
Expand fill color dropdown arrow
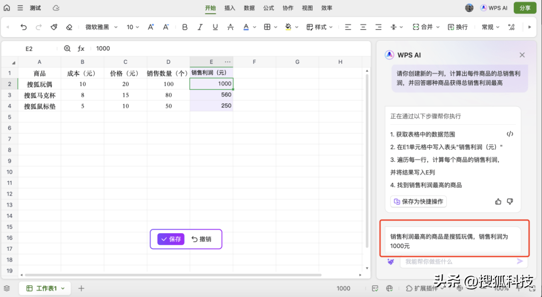pos(297,27)
